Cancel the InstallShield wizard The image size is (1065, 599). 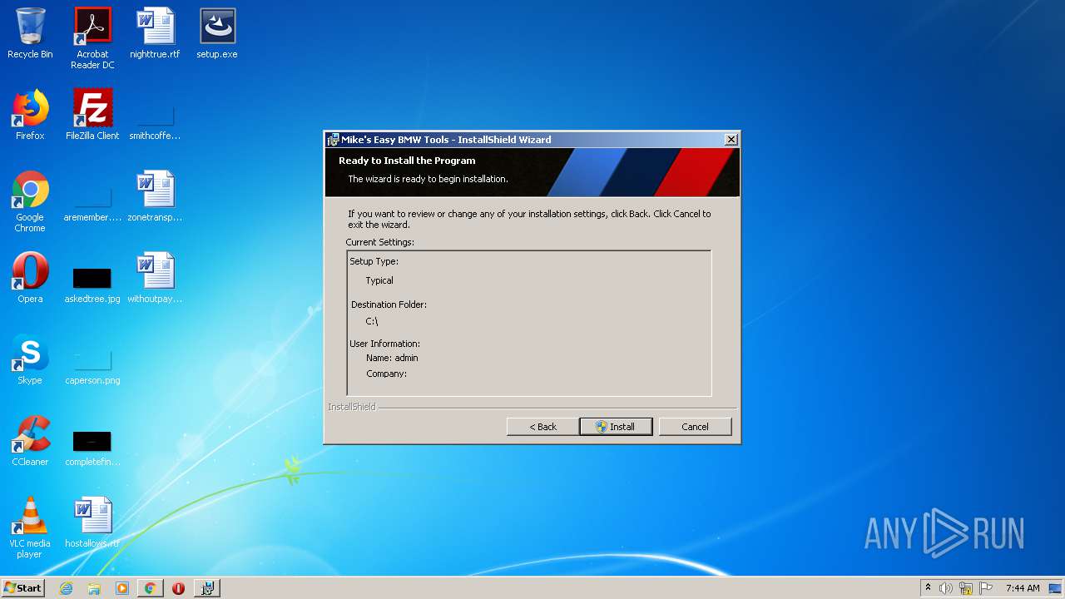[695, 427]
